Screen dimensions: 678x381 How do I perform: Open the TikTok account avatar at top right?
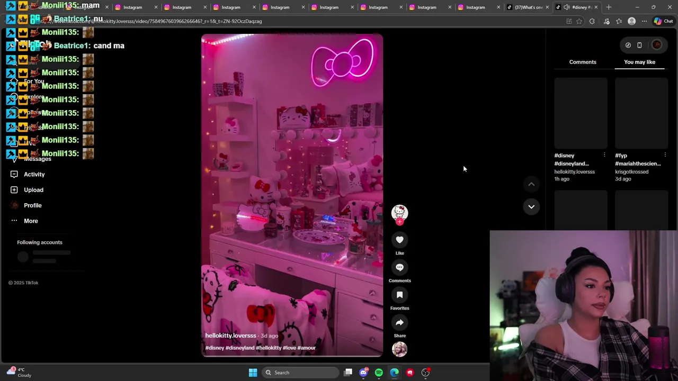657,45
